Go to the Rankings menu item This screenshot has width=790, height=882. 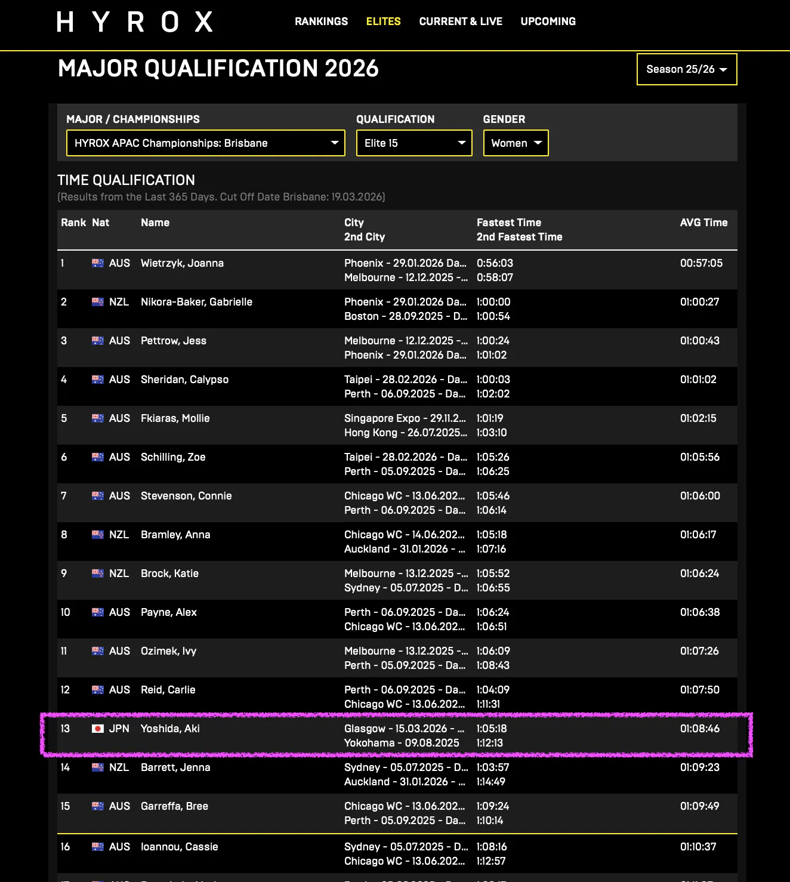click(x=321, y=21)
